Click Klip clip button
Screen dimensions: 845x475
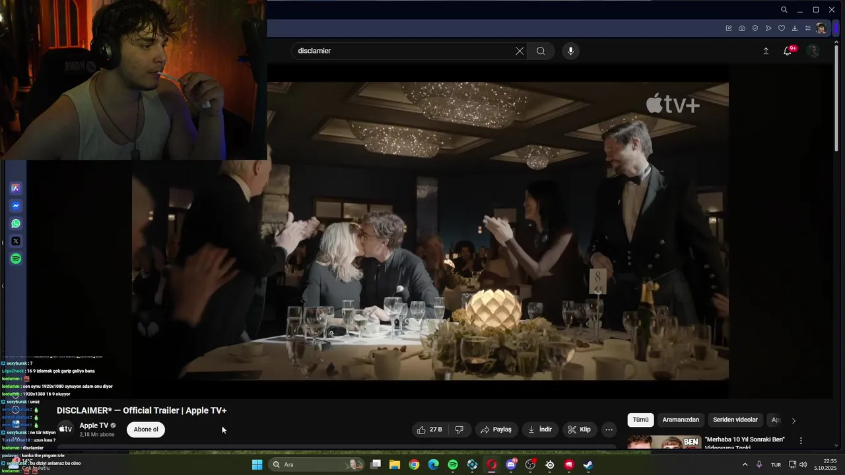tap(579, 429)
